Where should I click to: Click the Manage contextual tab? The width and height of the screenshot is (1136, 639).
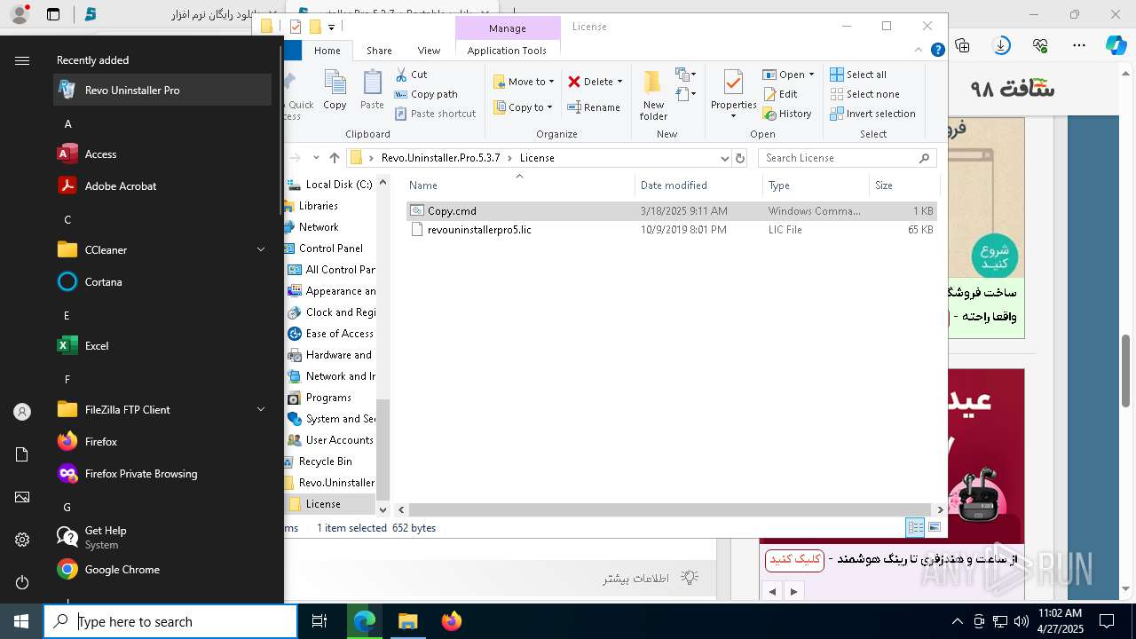point(508,28)
